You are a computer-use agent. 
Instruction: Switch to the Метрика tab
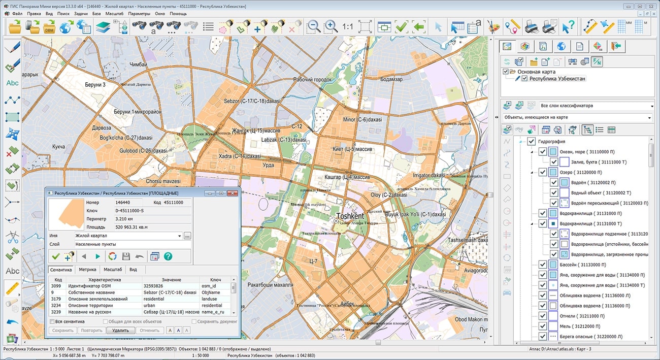88,270
